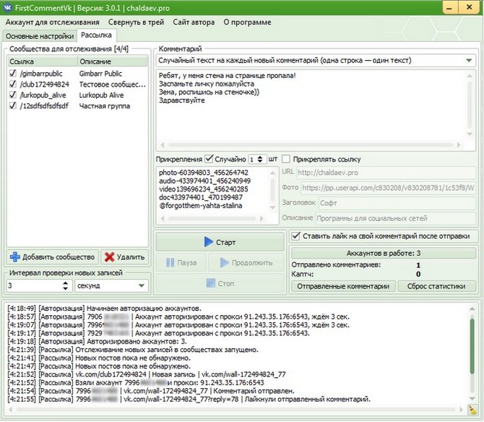Toggle the Случайно attachments checkbox

(x=209, y=159)
